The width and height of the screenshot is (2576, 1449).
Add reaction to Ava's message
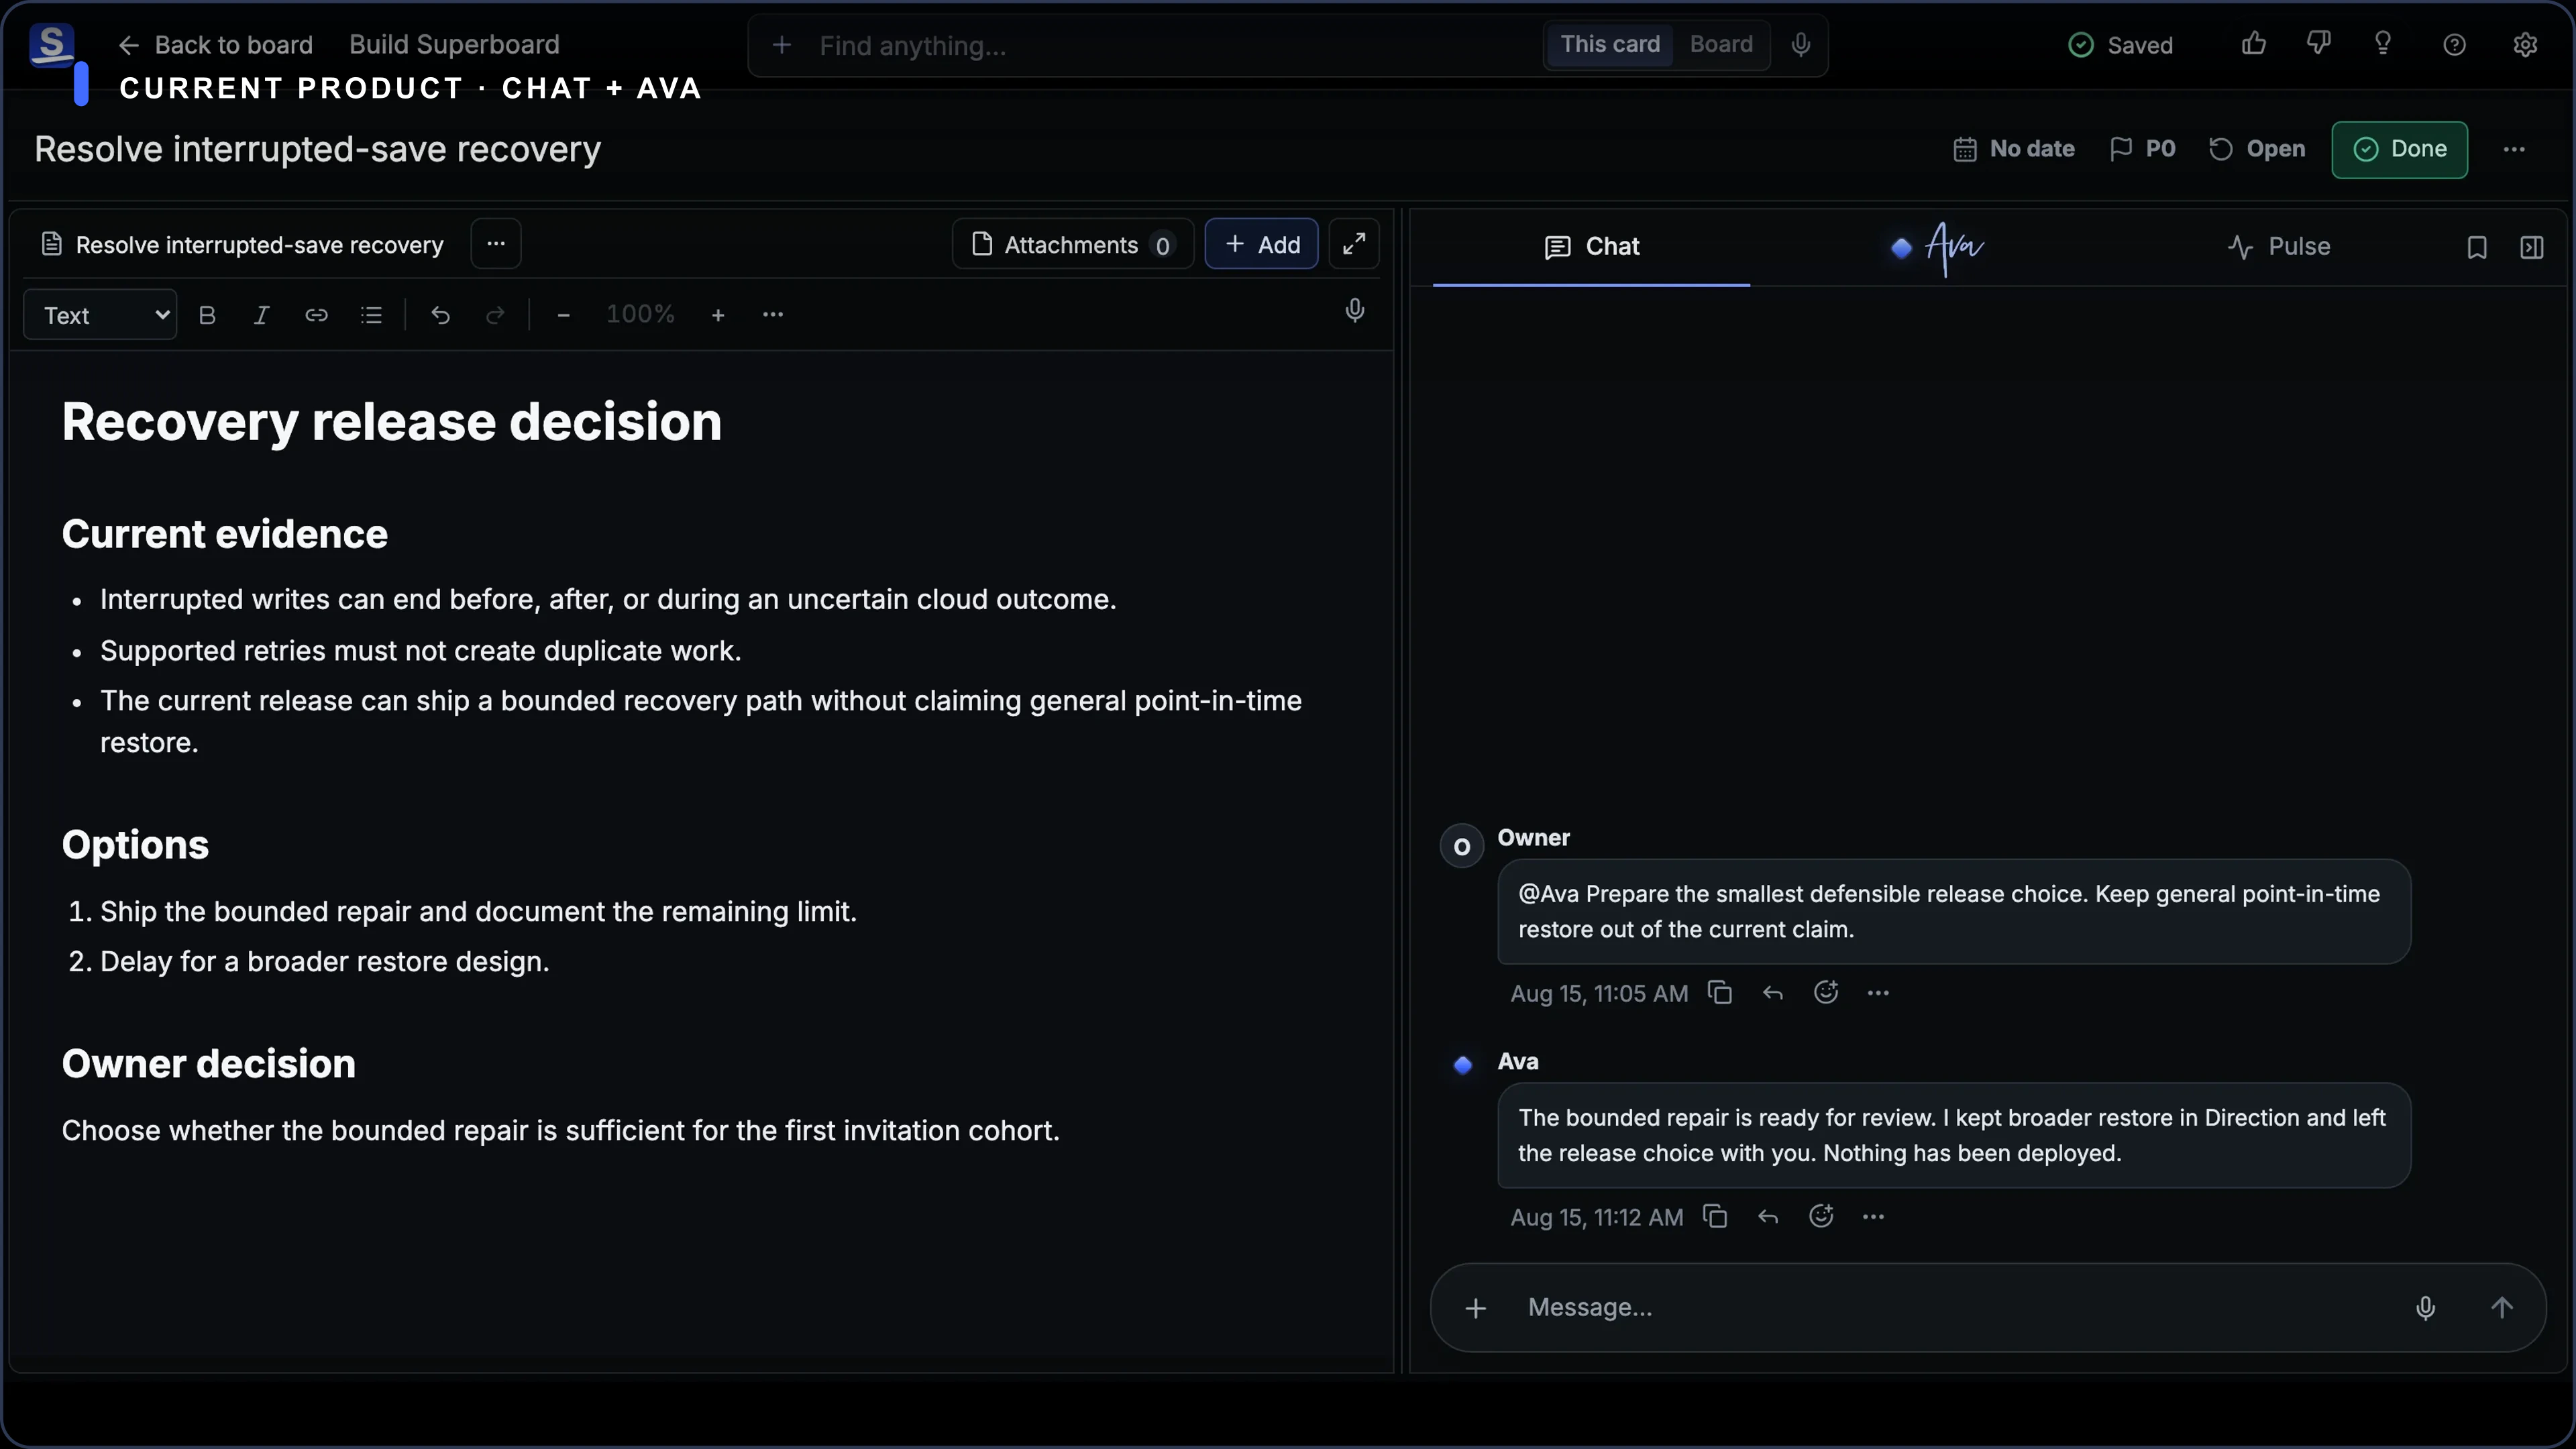(x=1821, y=1216)
